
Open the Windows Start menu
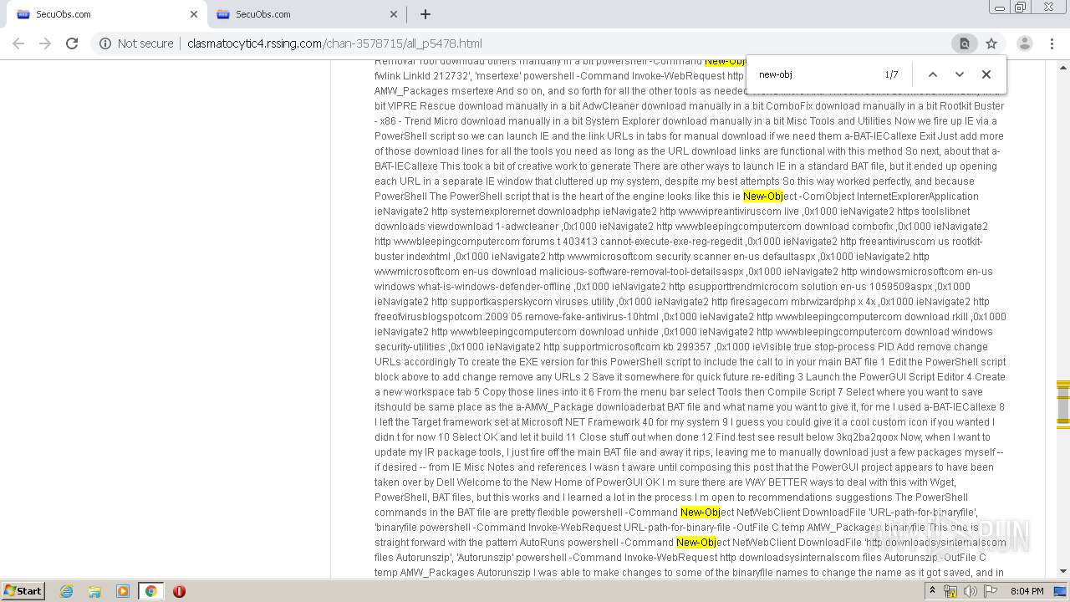[23, 591]
